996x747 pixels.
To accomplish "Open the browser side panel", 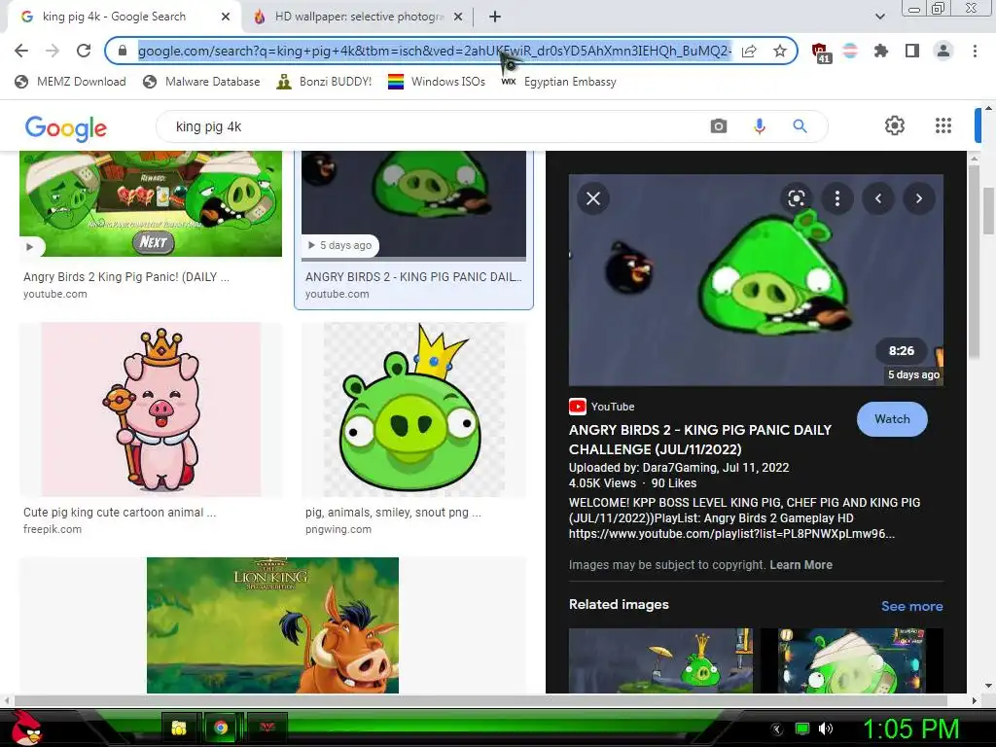I will pos(912,51).
